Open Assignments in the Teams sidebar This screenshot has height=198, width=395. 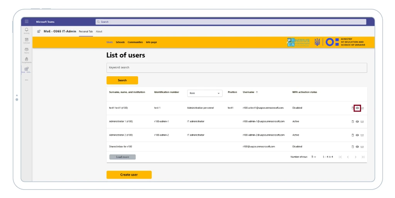pos(27,60)
